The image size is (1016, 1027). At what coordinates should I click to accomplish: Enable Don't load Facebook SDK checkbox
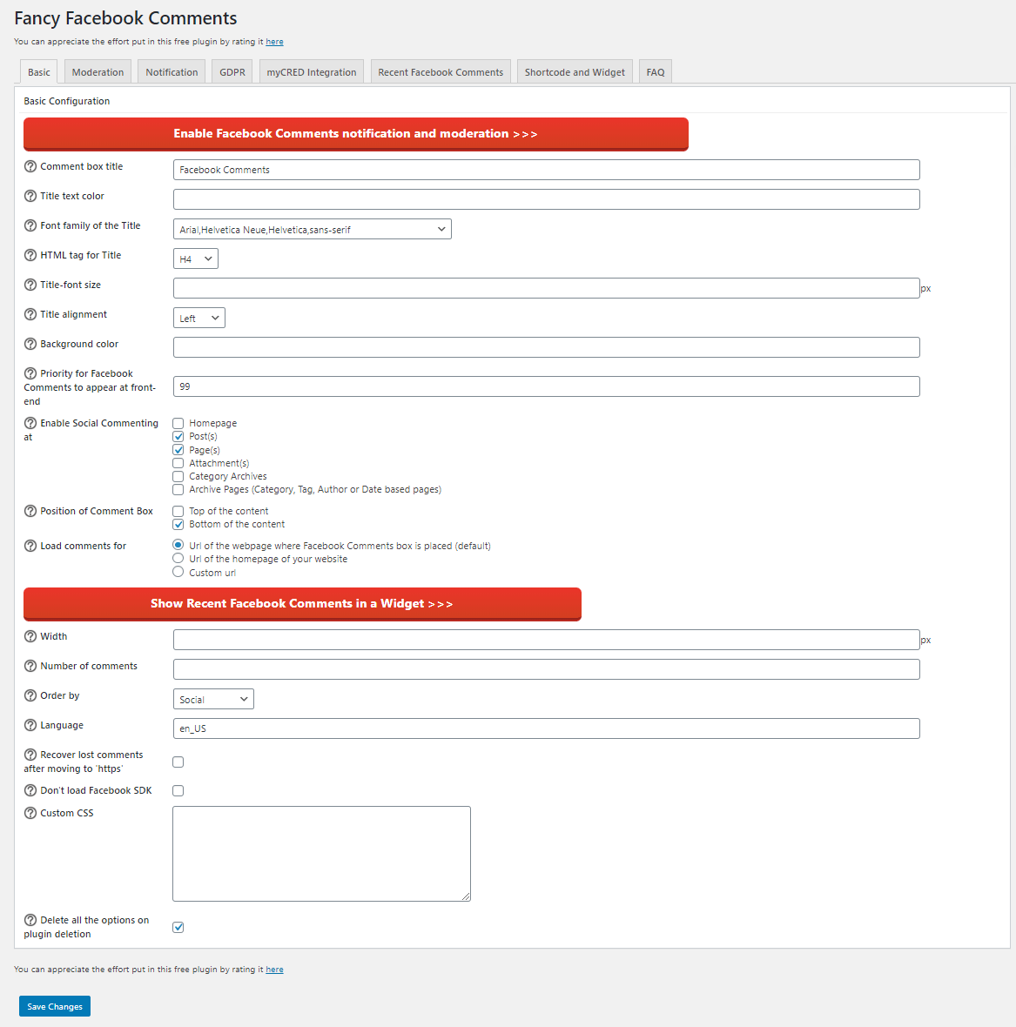[x=178, y=790]
